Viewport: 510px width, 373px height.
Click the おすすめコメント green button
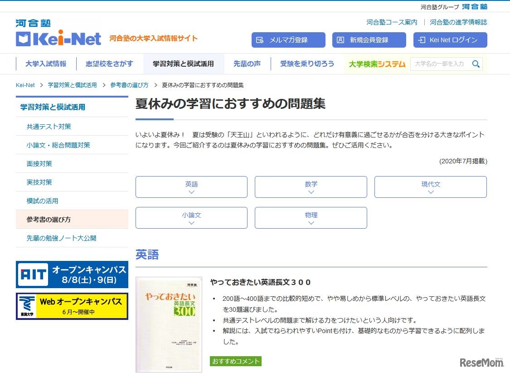(235, 362)
